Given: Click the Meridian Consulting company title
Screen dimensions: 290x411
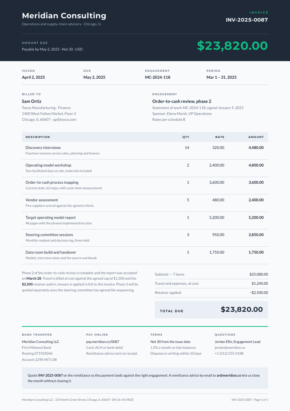Looking at the screenshot, I should click(64, 16).
